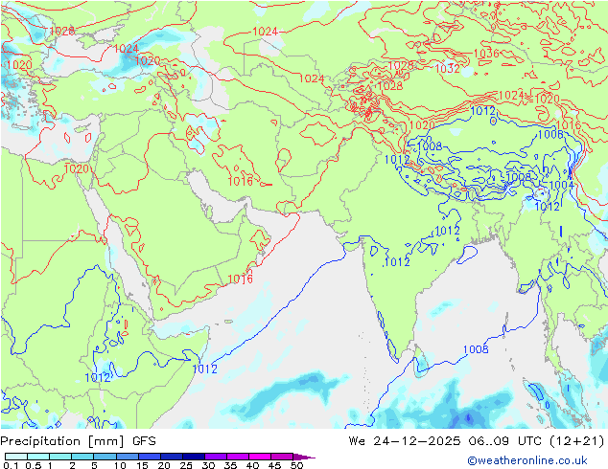
Task: Select the 35–40 mm violet legend swatch
Action: click(237, 457)
